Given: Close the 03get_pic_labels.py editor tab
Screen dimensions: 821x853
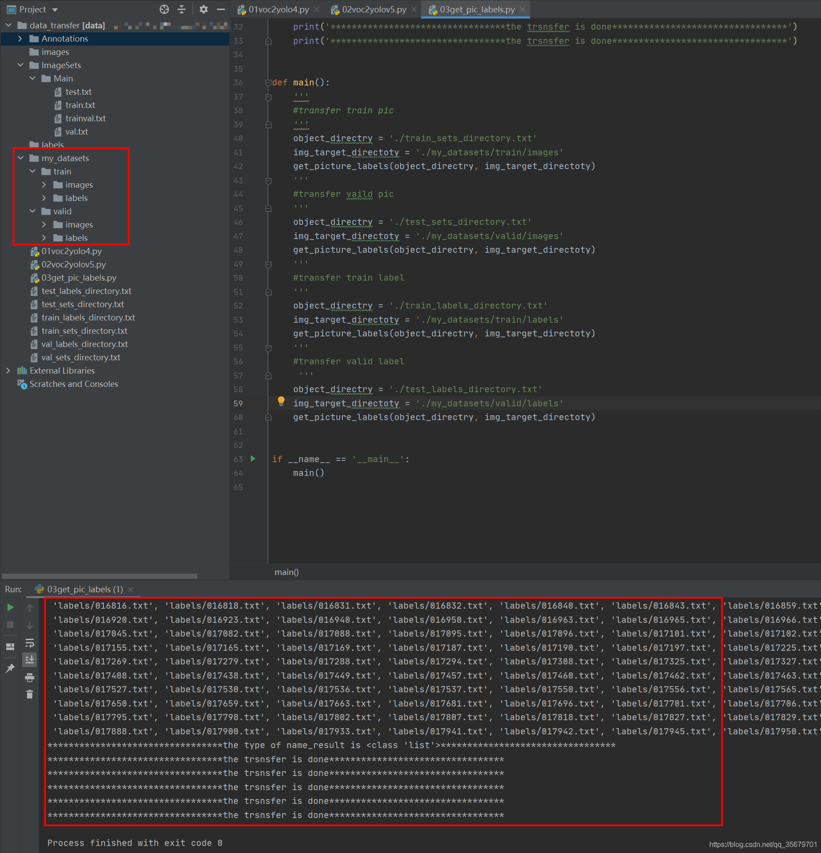Looking at the screenshot, I should (523, 10).
